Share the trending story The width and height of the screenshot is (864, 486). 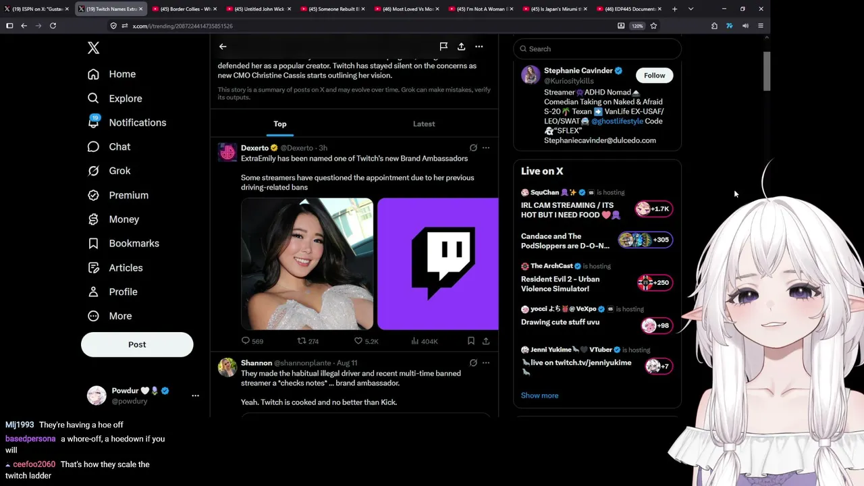pos(461,47)
